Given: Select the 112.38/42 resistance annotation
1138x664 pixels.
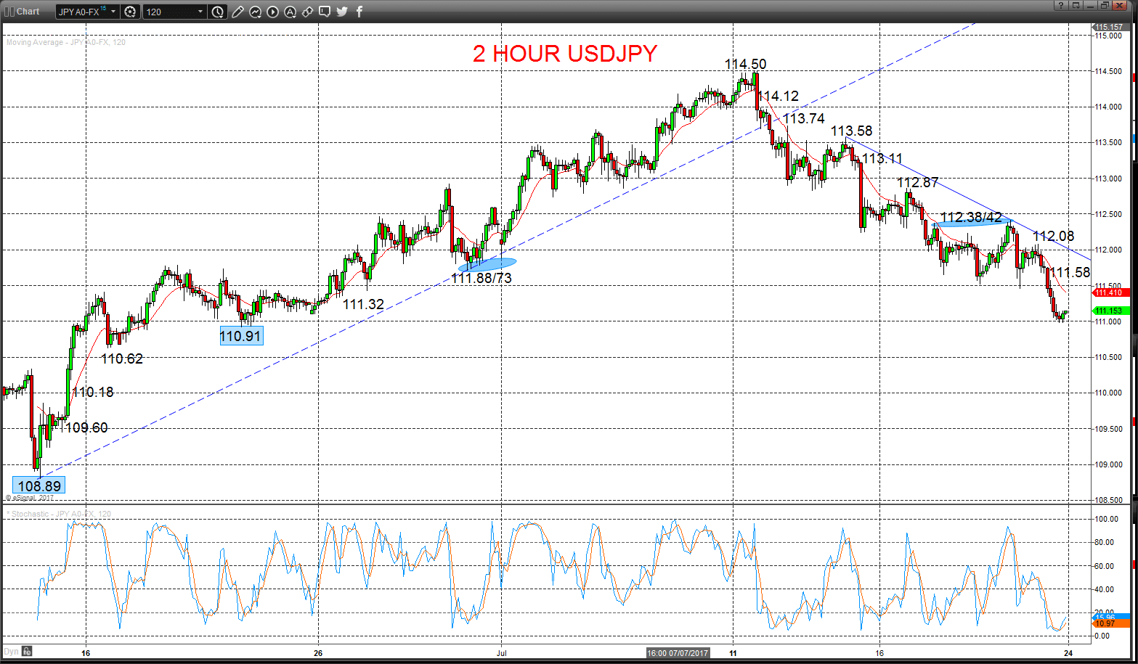Looking at the screenshot, I should 971,217.
